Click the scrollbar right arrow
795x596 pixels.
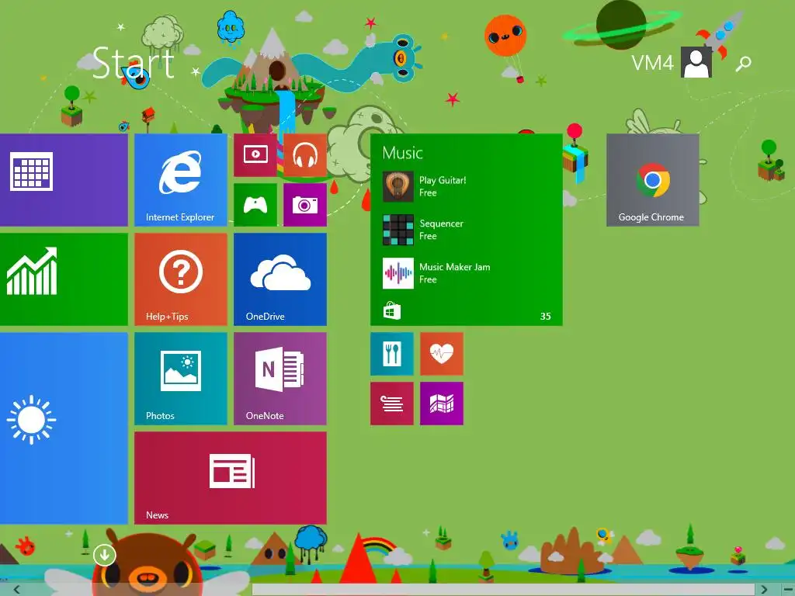click(x=764, y=590)
